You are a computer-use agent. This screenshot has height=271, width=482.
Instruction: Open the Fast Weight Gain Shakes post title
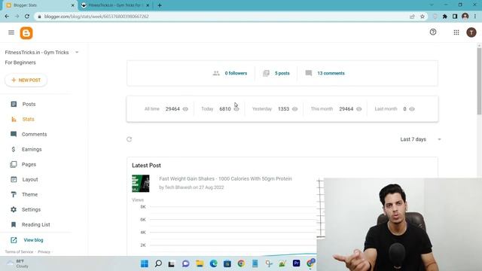point(225,178)
